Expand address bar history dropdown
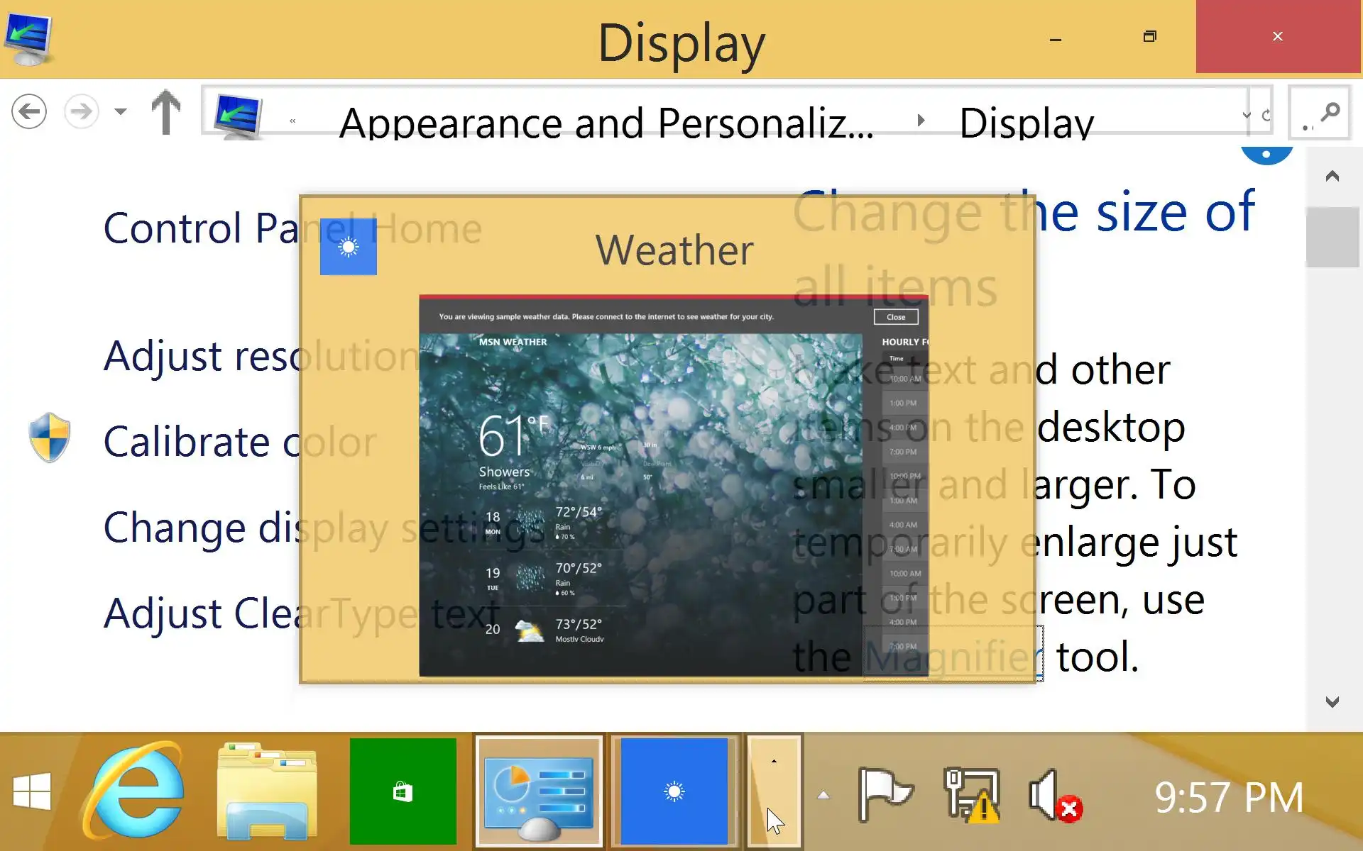 coord(1247,115)
